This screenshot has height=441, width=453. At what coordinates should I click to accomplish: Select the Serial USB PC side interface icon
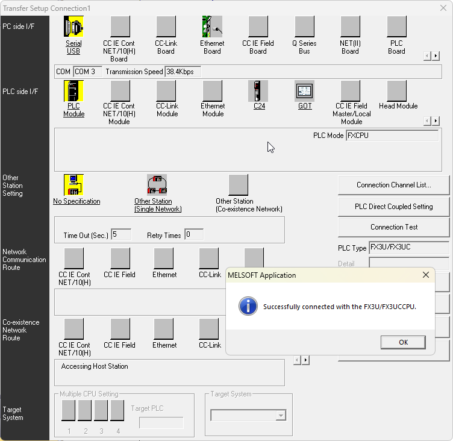(x=73, y=27)
